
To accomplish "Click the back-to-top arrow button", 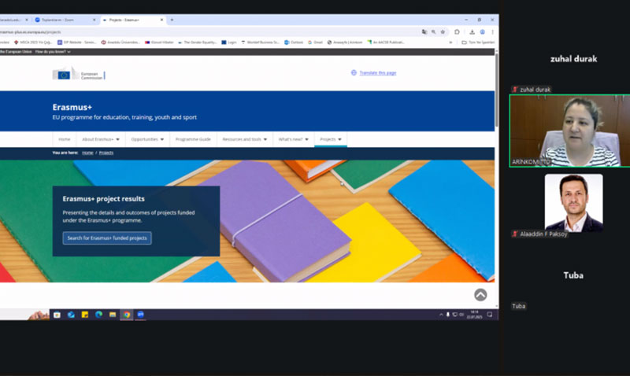I will pos(480,295).
